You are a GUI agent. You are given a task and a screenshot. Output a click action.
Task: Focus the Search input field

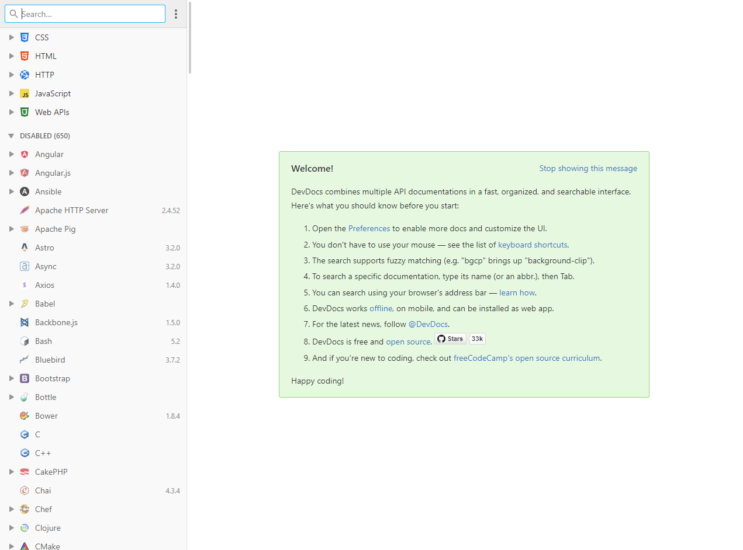click(91, 14)
